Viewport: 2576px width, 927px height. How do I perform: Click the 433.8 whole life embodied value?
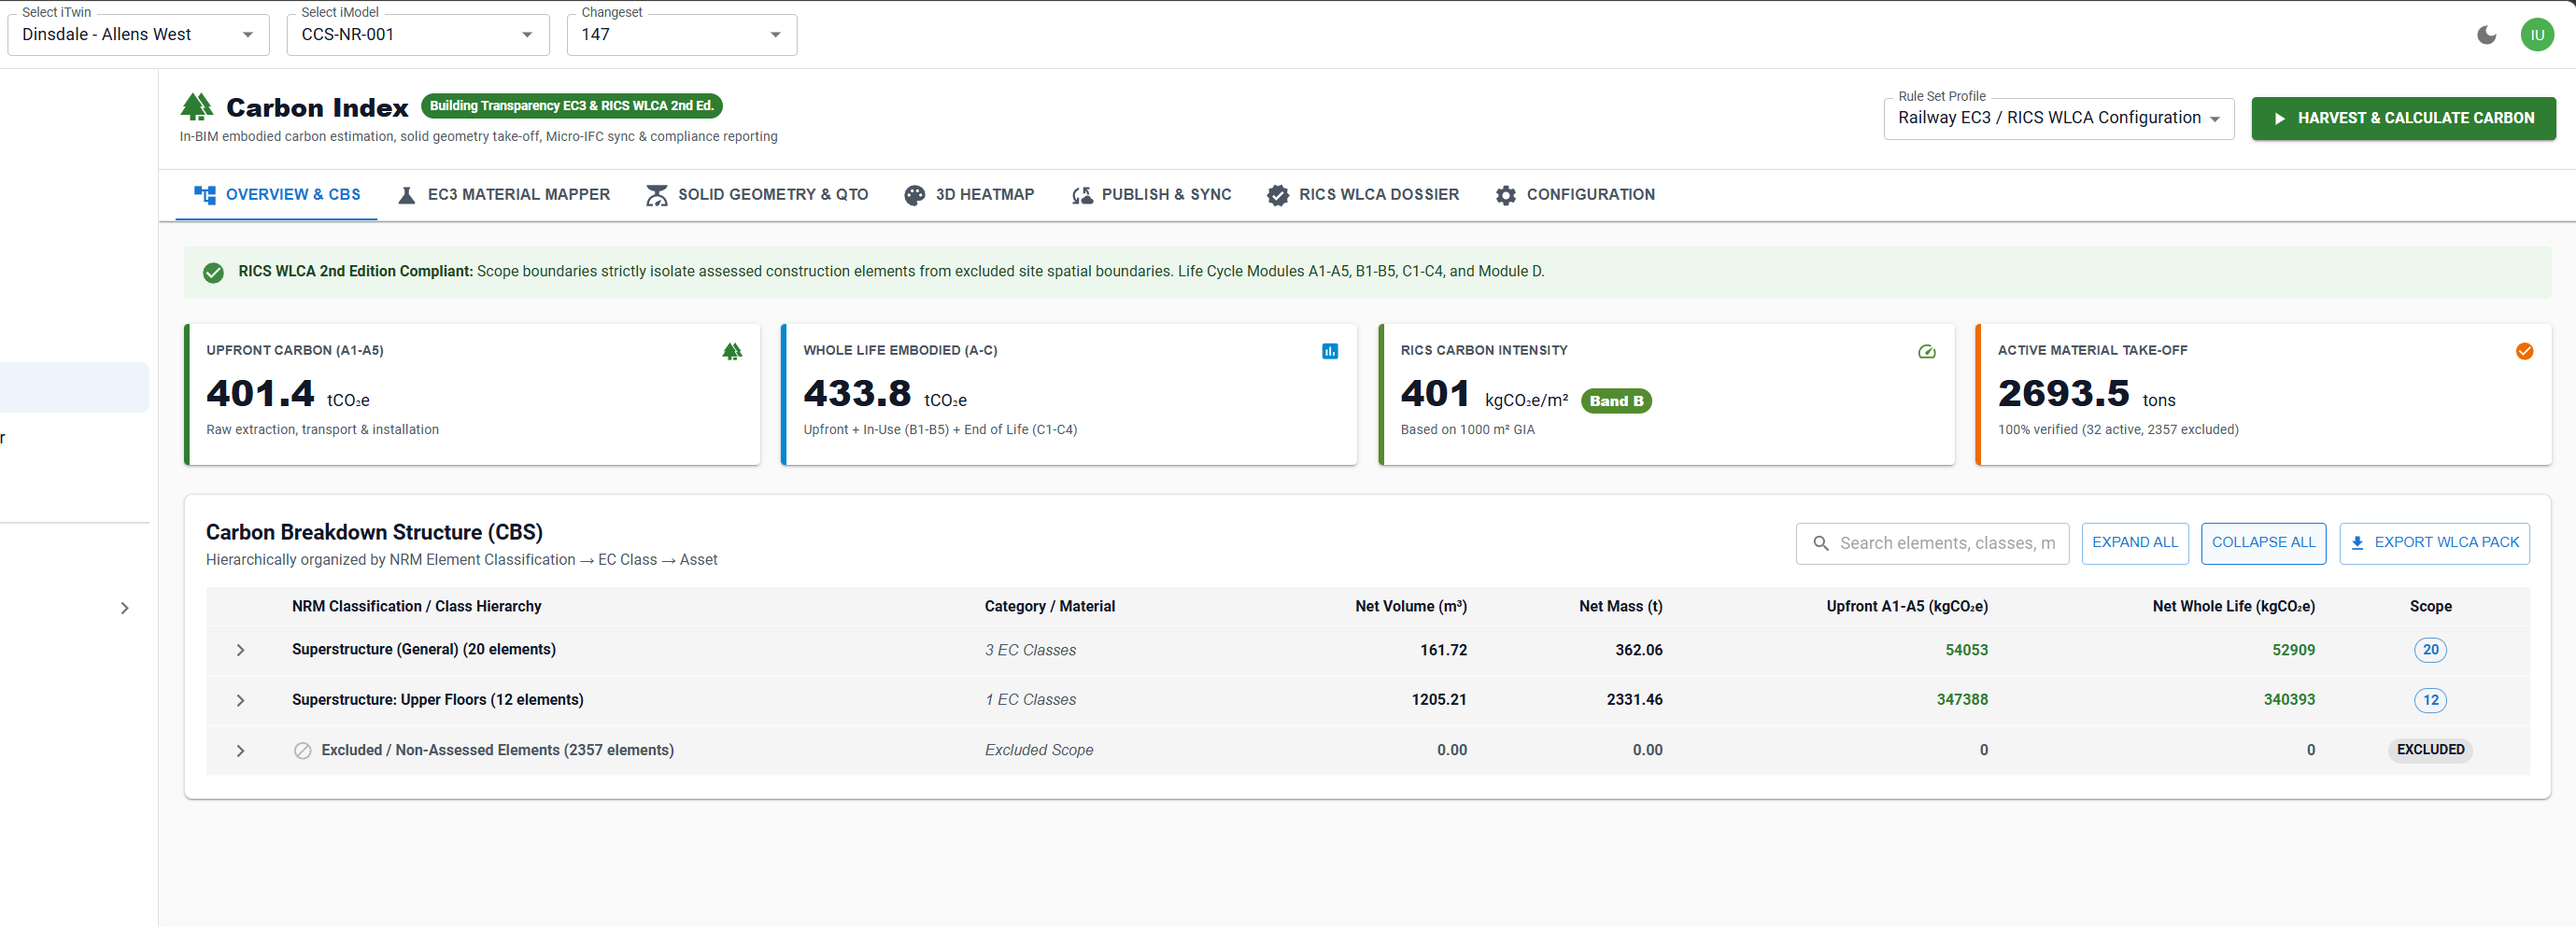pyautogui.click(x=857, y=394)
